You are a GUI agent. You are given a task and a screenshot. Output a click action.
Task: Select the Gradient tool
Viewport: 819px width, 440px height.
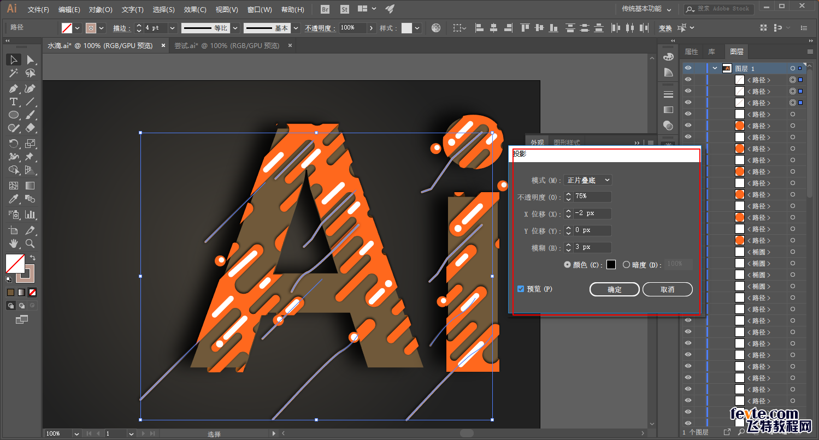point(31,186)
